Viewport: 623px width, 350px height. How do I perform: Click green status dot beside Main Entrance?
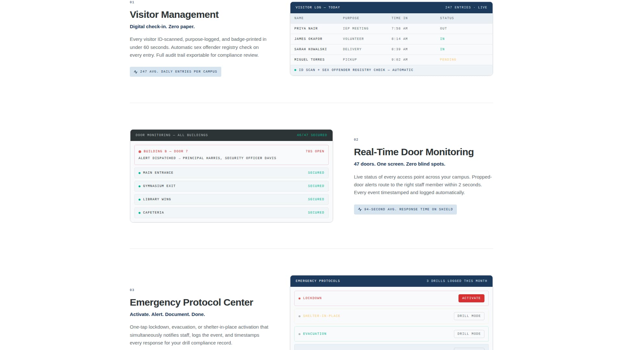pos(140,173)
